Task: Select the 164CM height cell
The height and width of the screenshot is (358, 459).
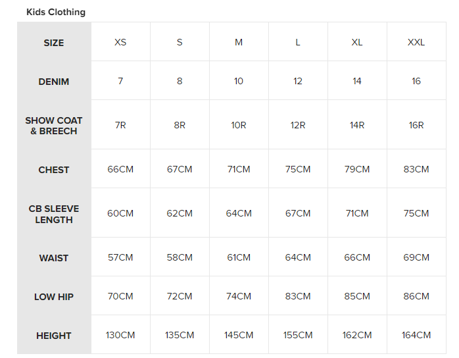Action: pyautogui.click(x=416, y=335)
